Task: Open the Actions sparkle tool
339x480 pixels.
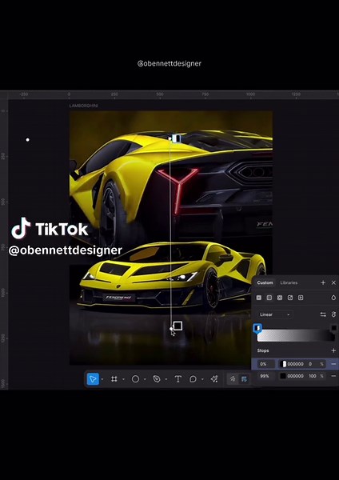Action: tap(214, 379)
